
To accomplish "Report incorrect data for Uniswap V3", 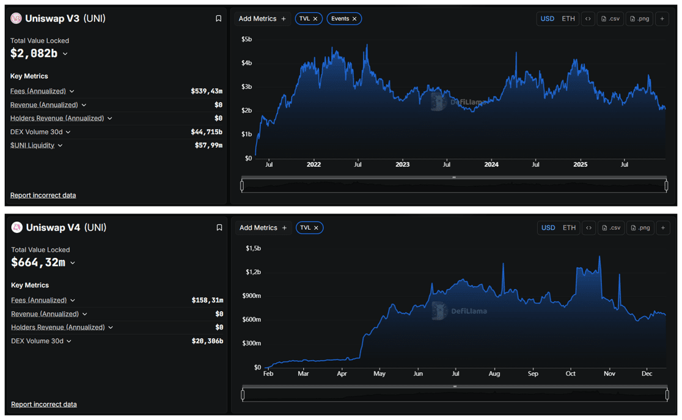I will (43, 195).
